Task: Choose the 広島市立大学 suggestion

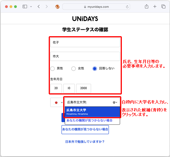Action: 92,112
